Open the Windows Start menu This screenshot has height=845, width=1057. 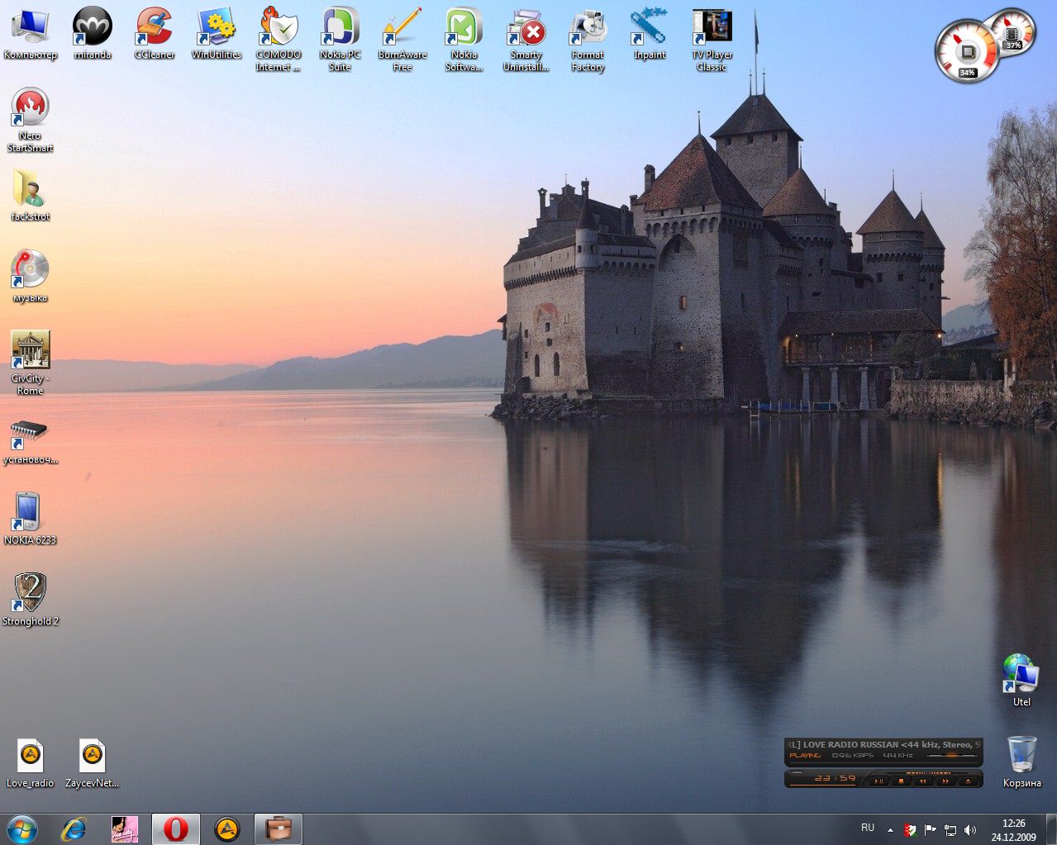[x=21, y=829]
